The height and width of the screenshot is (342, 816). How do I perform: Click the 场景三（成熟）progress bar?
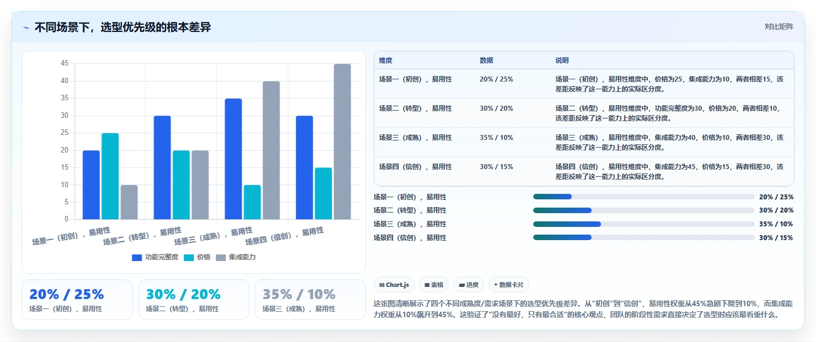pyautogui.click(x=643, y=224)
